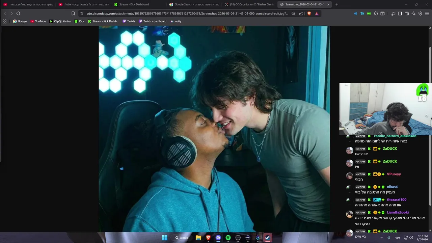Open the Extensions puzzle-piece menu
This screenshot has height=243, width=432.
pos(376,13)
